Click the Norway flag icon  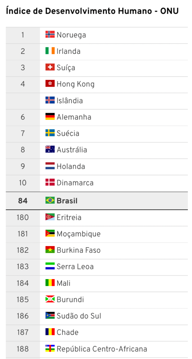[50, 34]
